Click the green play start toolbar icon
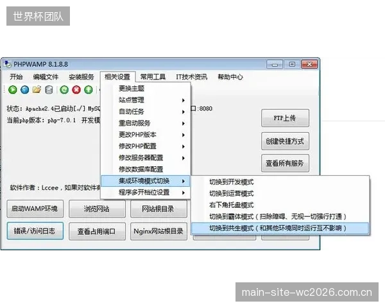The image size is (385, 308). click(13, 90)
